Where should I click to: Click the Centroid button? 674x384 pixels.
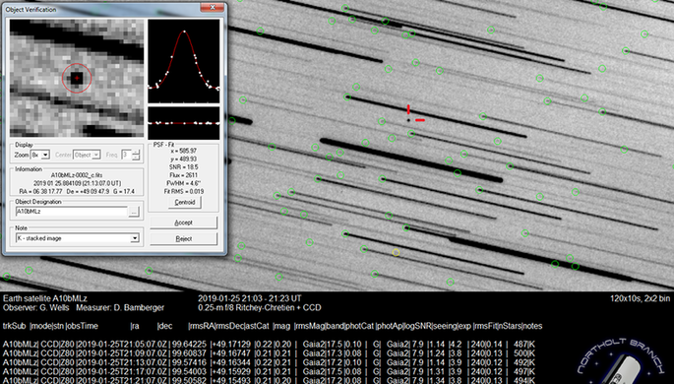pos(185,202)
